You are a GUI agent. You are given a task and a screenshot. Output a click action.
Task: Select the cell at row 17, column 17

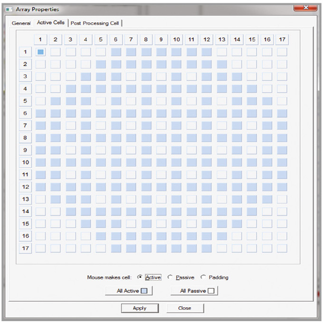coord(282,248)
